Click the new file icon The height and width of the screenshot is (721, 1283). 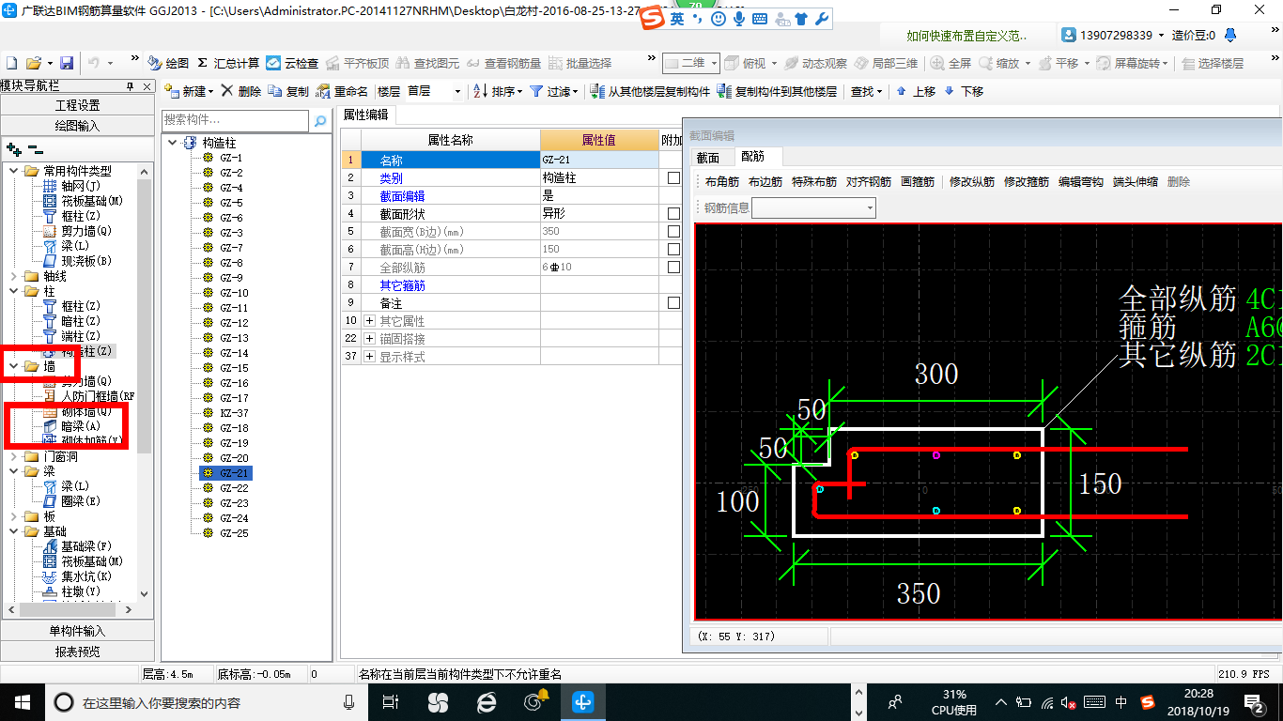coord(11,63)
